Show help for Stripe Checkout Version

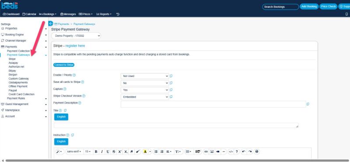coord(84,96)
